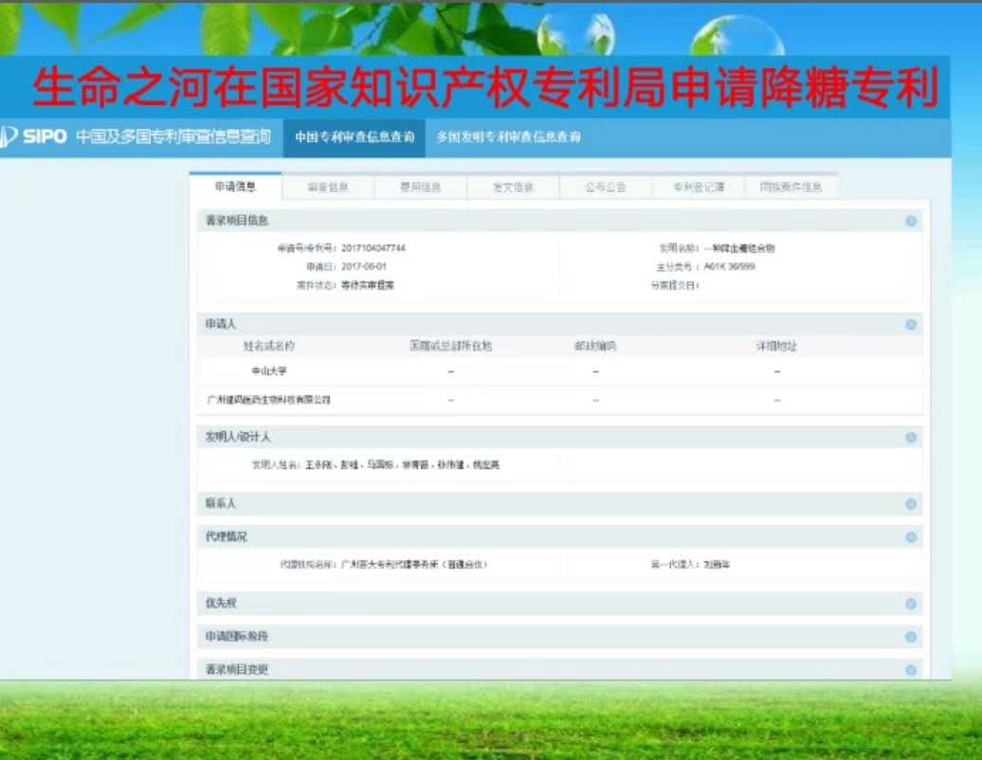Click the 申请国际阶段 section header title
The image size is (982, 760).
(237, 636)
